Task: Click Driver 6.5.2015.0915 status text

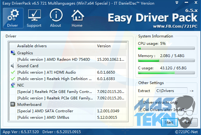Action: pos(62,132)
